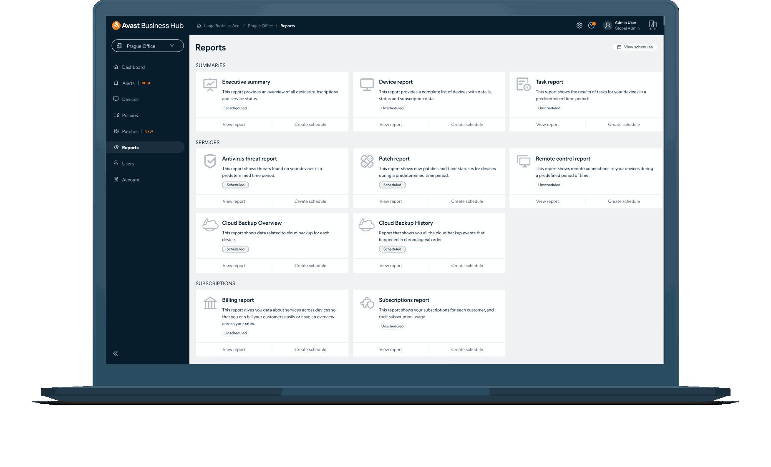Click the Device report monitor icon

coord(367,85)
